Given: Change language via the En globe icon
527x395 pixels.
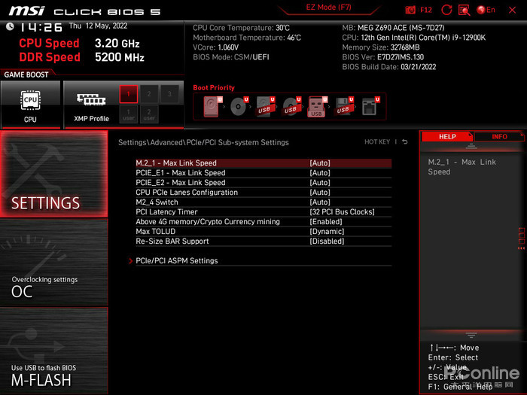Looking at the screenshot, I should [486, 10].
